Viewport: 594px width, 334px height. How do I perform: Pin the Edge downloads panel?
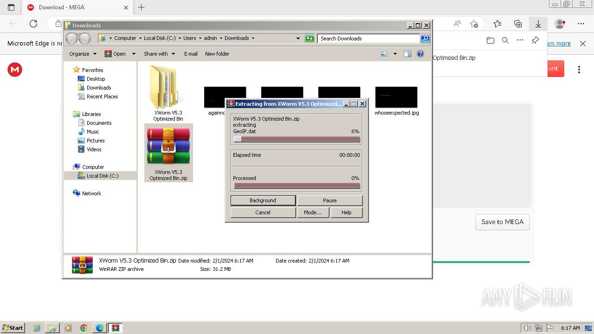pyautogui.click(x=535, y=40)
